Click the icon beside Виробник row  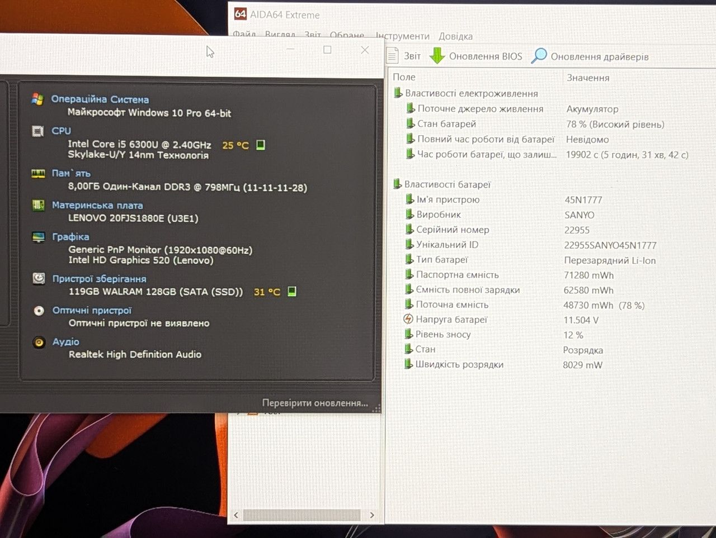[409, 214]
